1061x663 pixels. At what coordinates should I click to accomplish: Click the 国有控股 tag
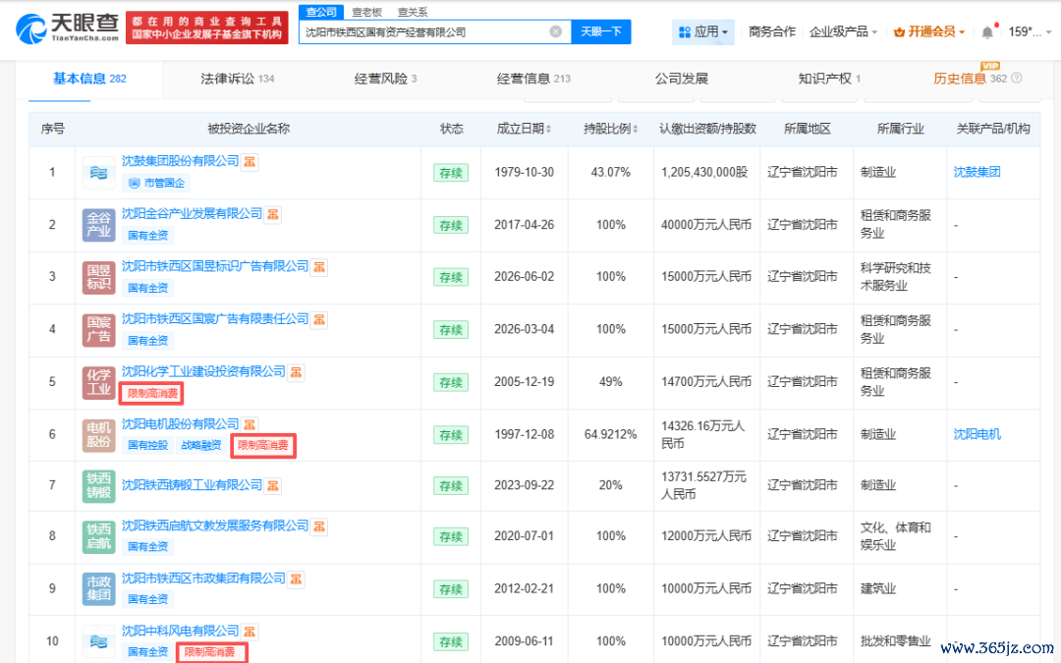tap(147, 446)
